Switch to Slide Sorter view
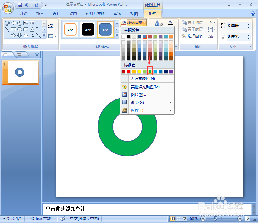This screenshot has height=223, width=258. (x=178, y=219)
